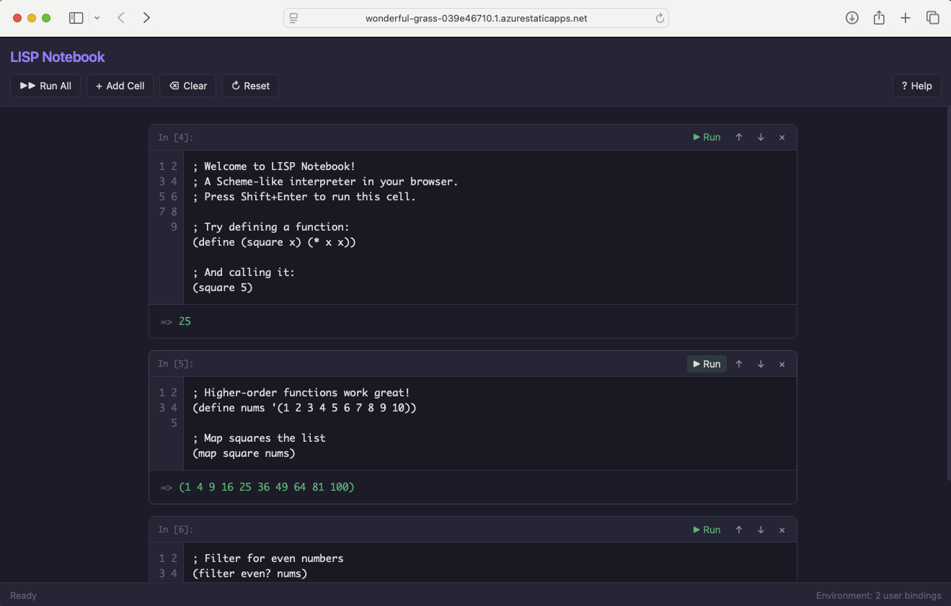
Task: Run the first notebook cell In [4]
Action: [x=706, y=137]
